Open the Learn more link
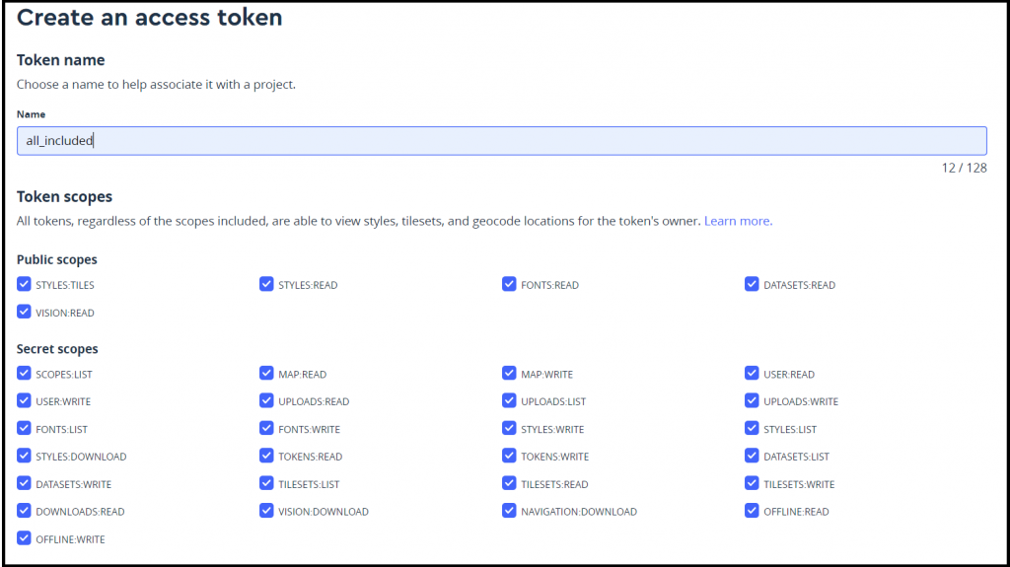1010x567 pixels. (738, 221)
